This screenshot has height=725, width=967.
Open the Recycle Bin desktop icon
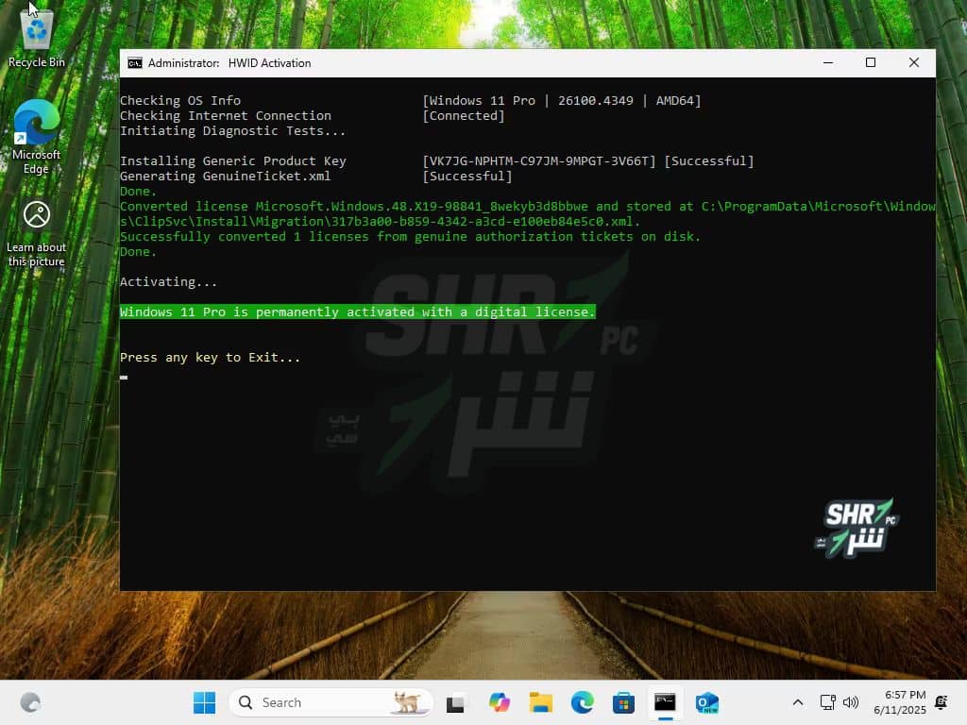click(37, 38)
